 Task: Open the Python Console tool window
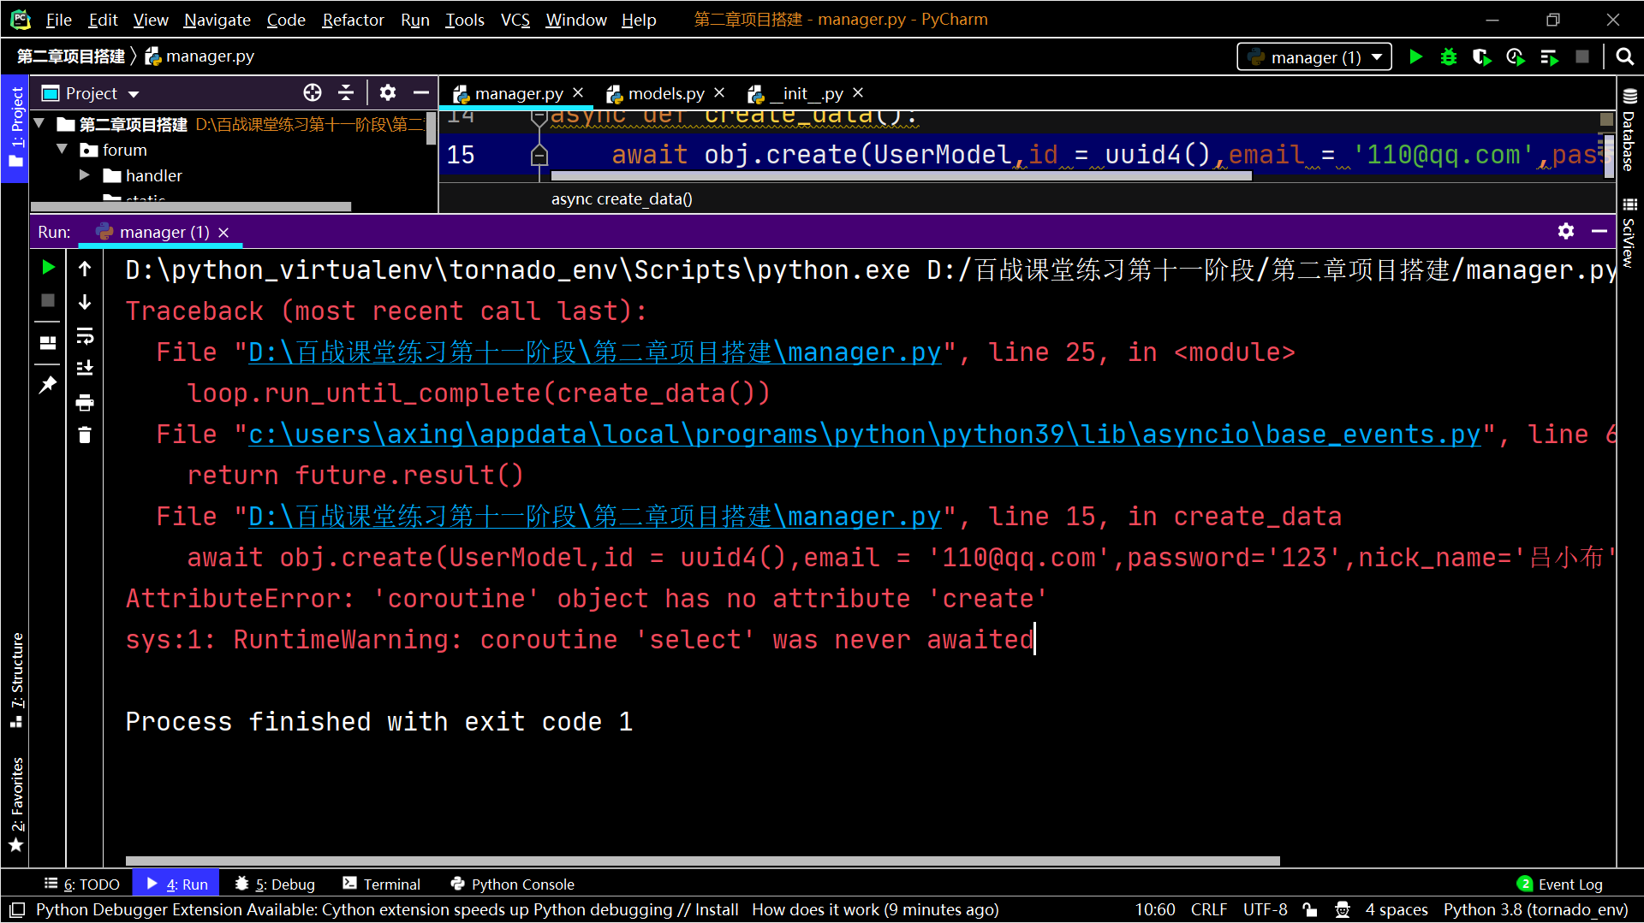coord(512,884)
